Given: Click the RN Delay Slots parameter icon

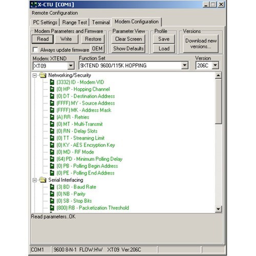Looking at the screenshot, I should (x=52, y=131).
